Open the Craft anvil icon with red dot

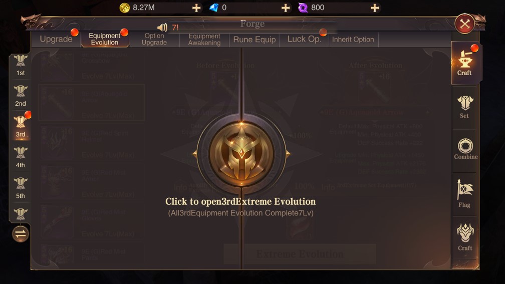tap(465, 63)
